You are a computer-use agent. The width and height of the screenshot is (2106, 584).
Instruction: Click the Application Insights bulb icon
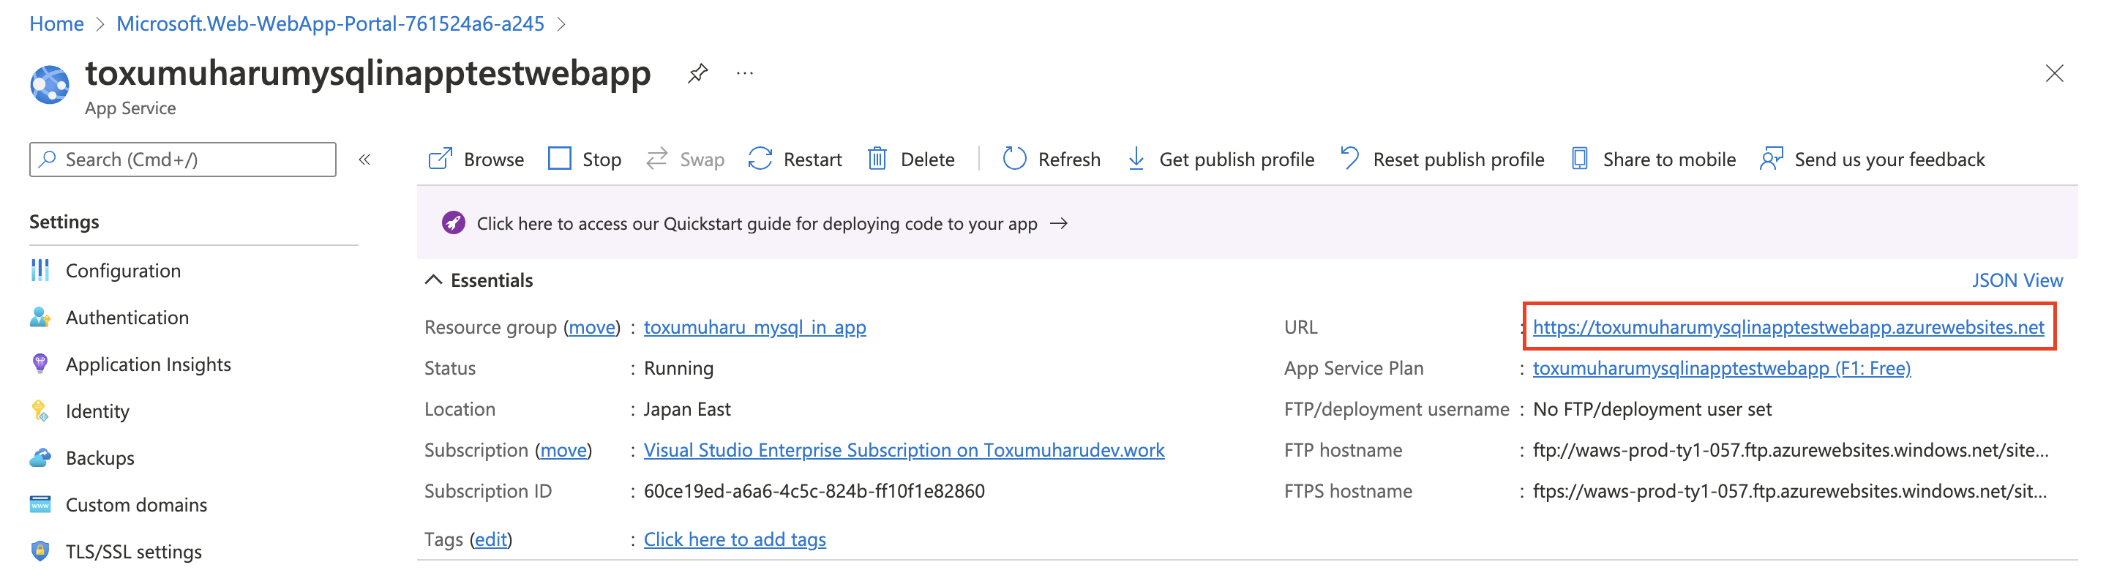tap(40, 364)
